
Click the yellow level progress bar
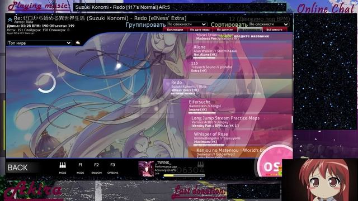tap(184, 175)
